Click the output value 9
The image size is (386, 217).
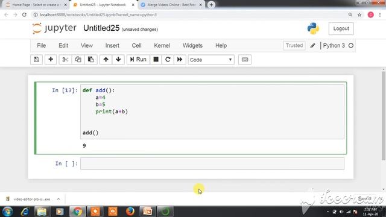(x=84, y=146)
